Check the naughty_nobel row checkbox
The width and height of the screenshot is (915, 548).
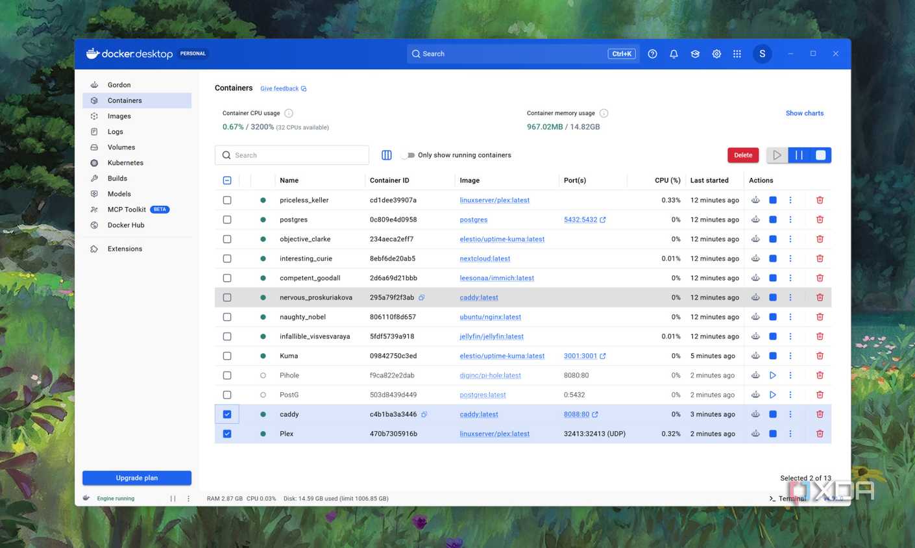pyautogui.click(x=227, y=317)
